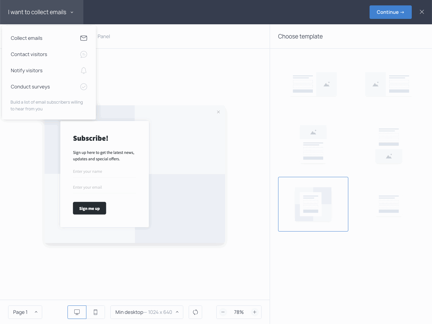Open the Page 1 dropdown
432x324 pixels.
(25, 312)
